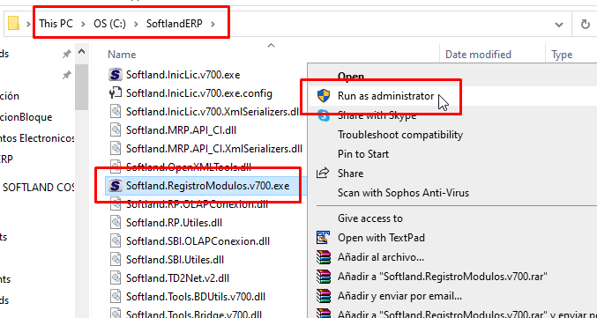Choose Añadir al archivo... in the context menu

(x=381, y=257)
